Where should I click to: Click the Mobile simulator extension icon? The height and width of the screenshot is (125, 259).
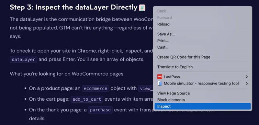tap(160, 84)
